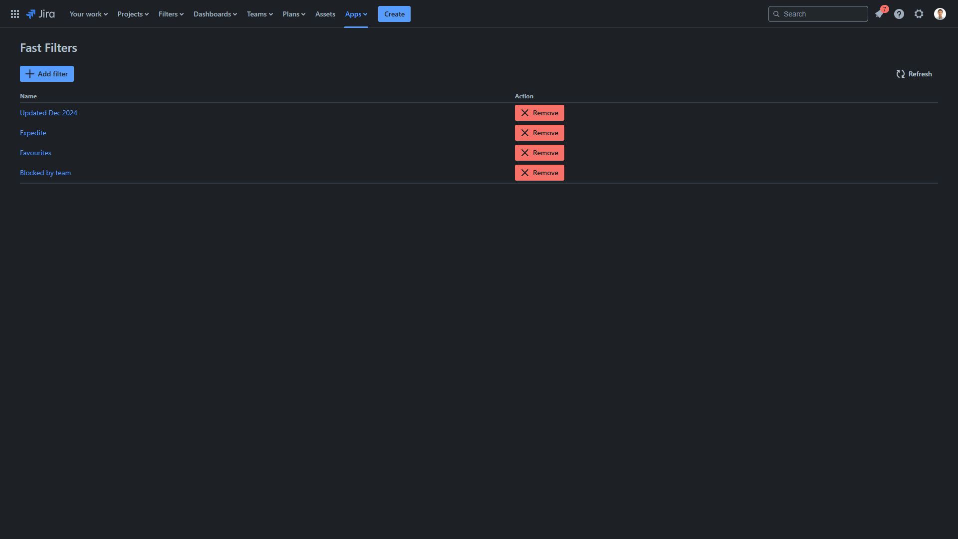Open the user profile avatar

click(940, 14)
